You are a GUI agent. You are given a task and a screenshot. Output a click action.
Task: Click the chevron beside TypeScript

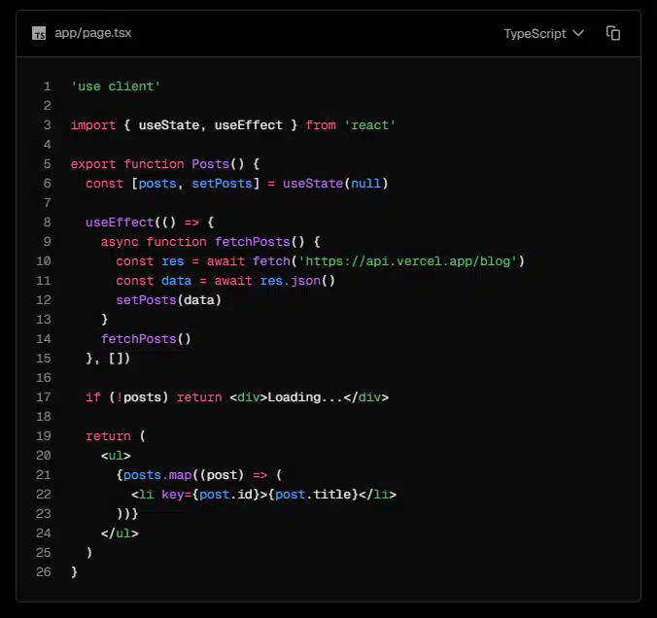click(579, 33)
